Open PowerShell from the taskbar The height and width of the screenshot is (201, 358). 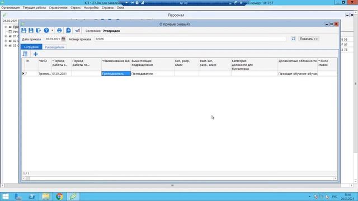coord(32,197)
